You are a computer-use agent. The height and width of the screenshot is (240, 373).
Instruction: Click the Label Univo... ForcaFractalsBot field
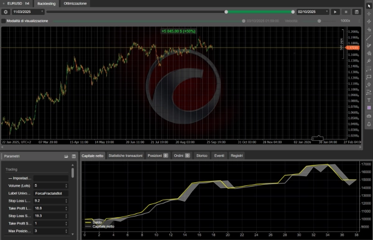pyautogui.click(x=51, y=193)
